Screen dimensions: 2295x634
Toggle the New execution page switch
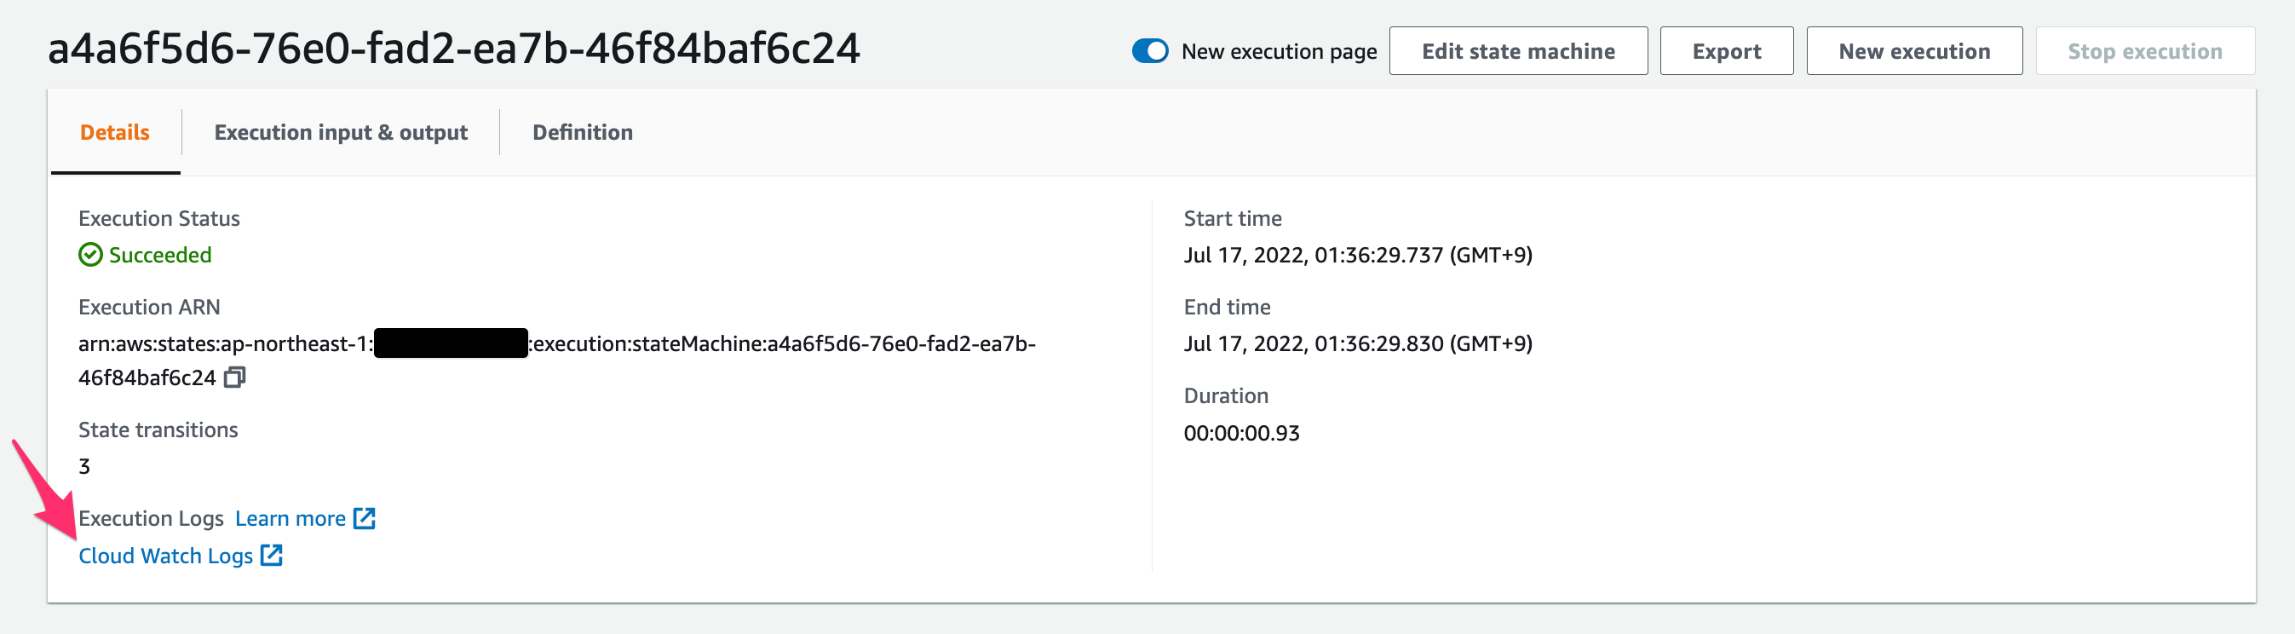1150,51
